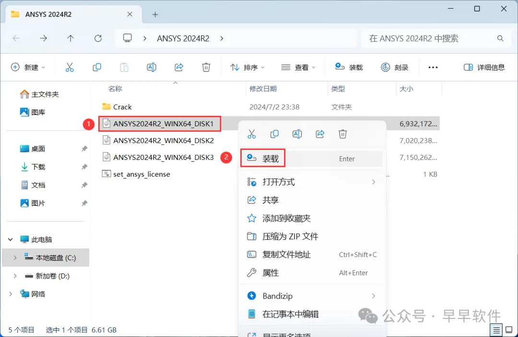Open 图片 in sidebar
The height and width of the screenshot is (337, 518).
click(x=33, y=203)
